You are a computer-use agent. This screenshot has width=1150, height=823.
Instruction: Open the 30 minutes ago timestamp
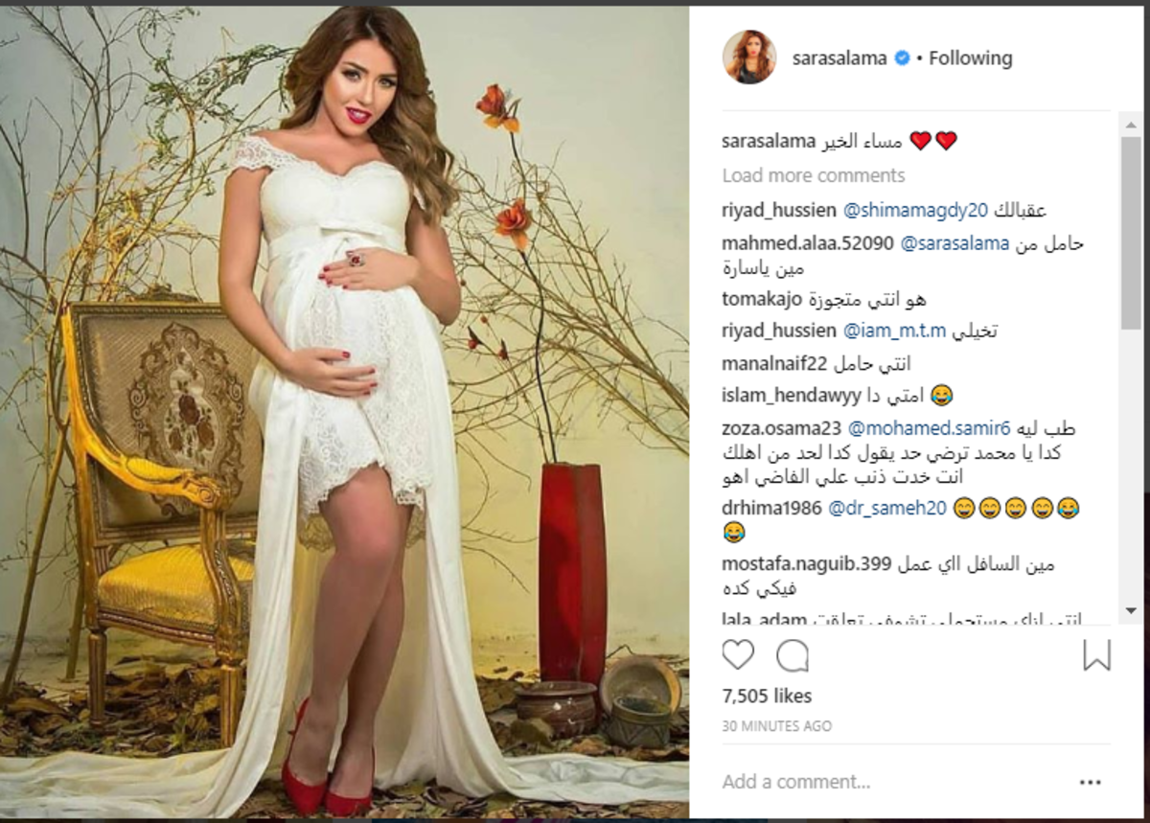tap(777, 726)
